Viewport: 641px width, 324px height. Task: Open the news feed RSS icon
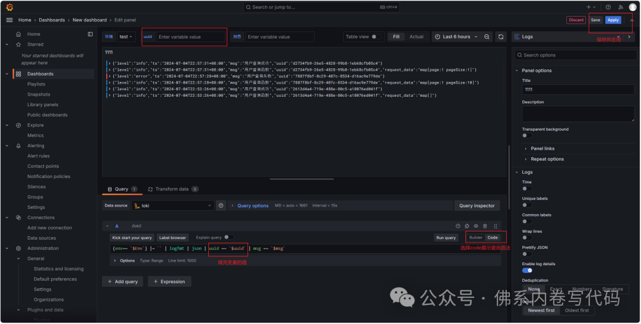click(621, 7)
